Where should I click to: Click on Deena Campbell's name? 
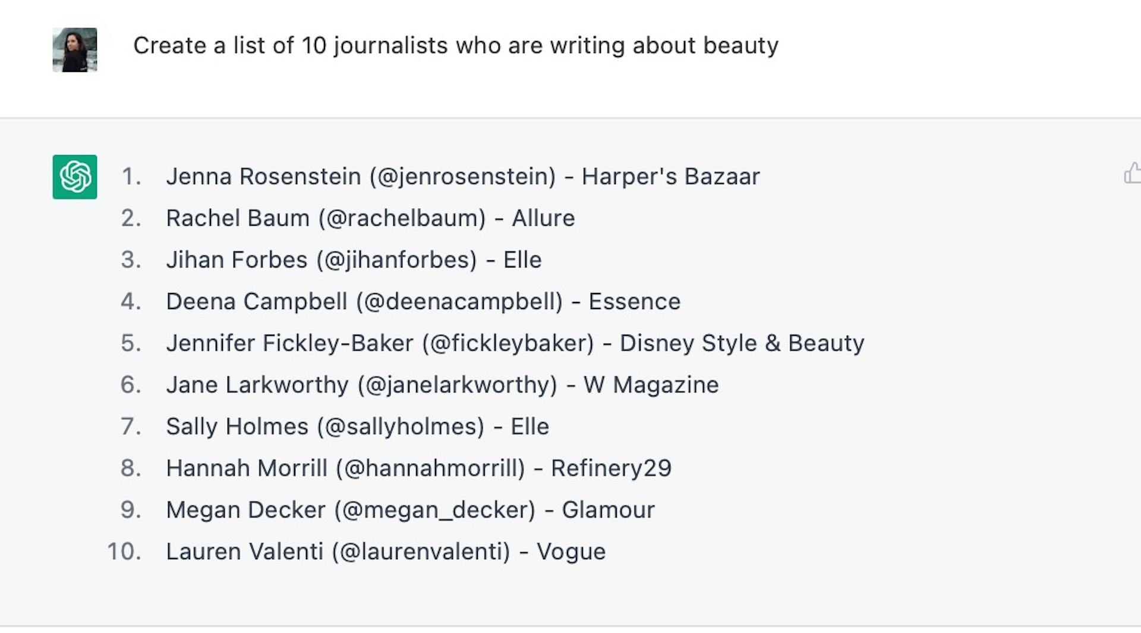[257, 301]
